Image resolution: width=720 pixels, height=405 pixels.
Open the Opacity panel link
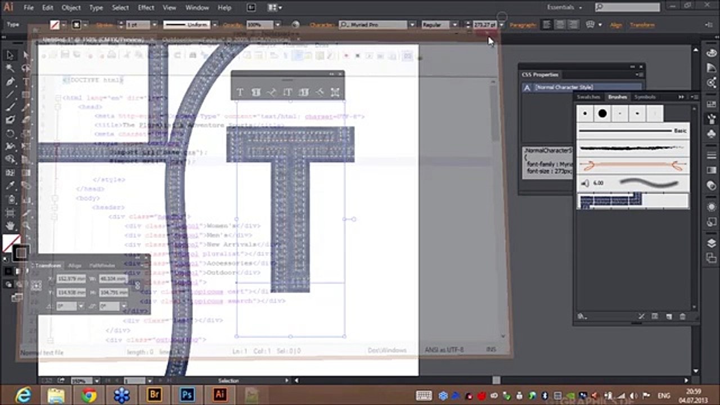[232, 25]
